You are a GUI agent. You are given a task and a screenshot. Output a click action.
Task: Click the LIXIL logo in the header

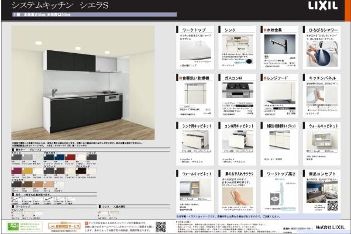pos(322,6)
